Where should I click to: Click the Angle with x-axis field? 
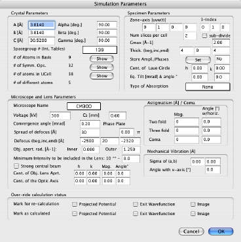tap(213, 170)
